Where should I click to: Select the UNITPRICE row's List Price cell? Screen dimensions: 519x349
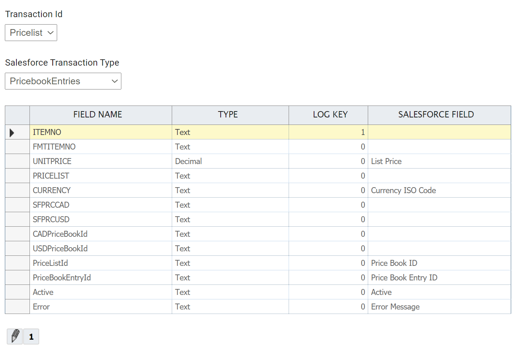point(439,161)
